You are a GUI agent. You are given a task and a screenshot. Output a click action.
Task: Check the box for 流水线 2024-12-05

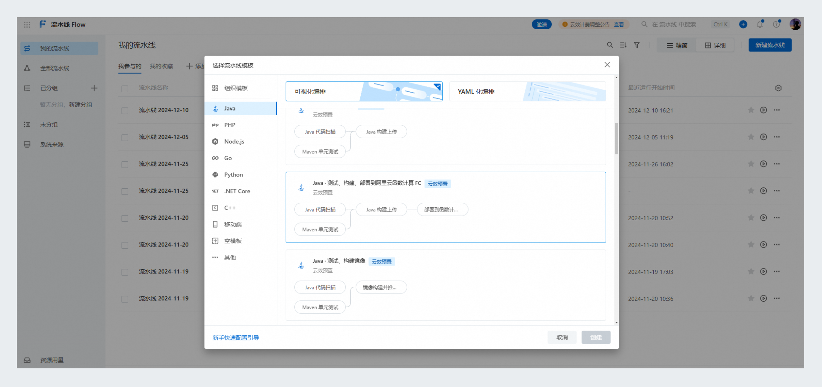pos(125,137)
